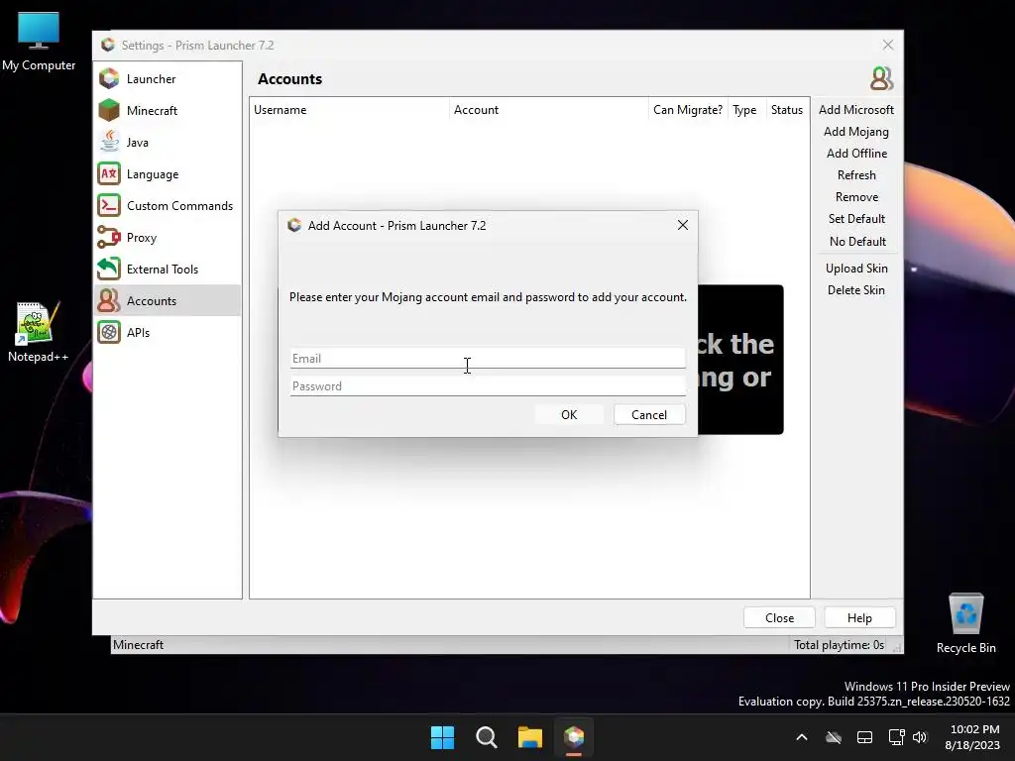
Task: Select the Language label in the sidebar
Action: 153,174
